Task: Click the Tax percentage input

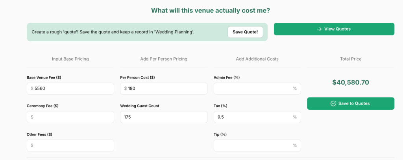Action: click(x=252, y=117)
